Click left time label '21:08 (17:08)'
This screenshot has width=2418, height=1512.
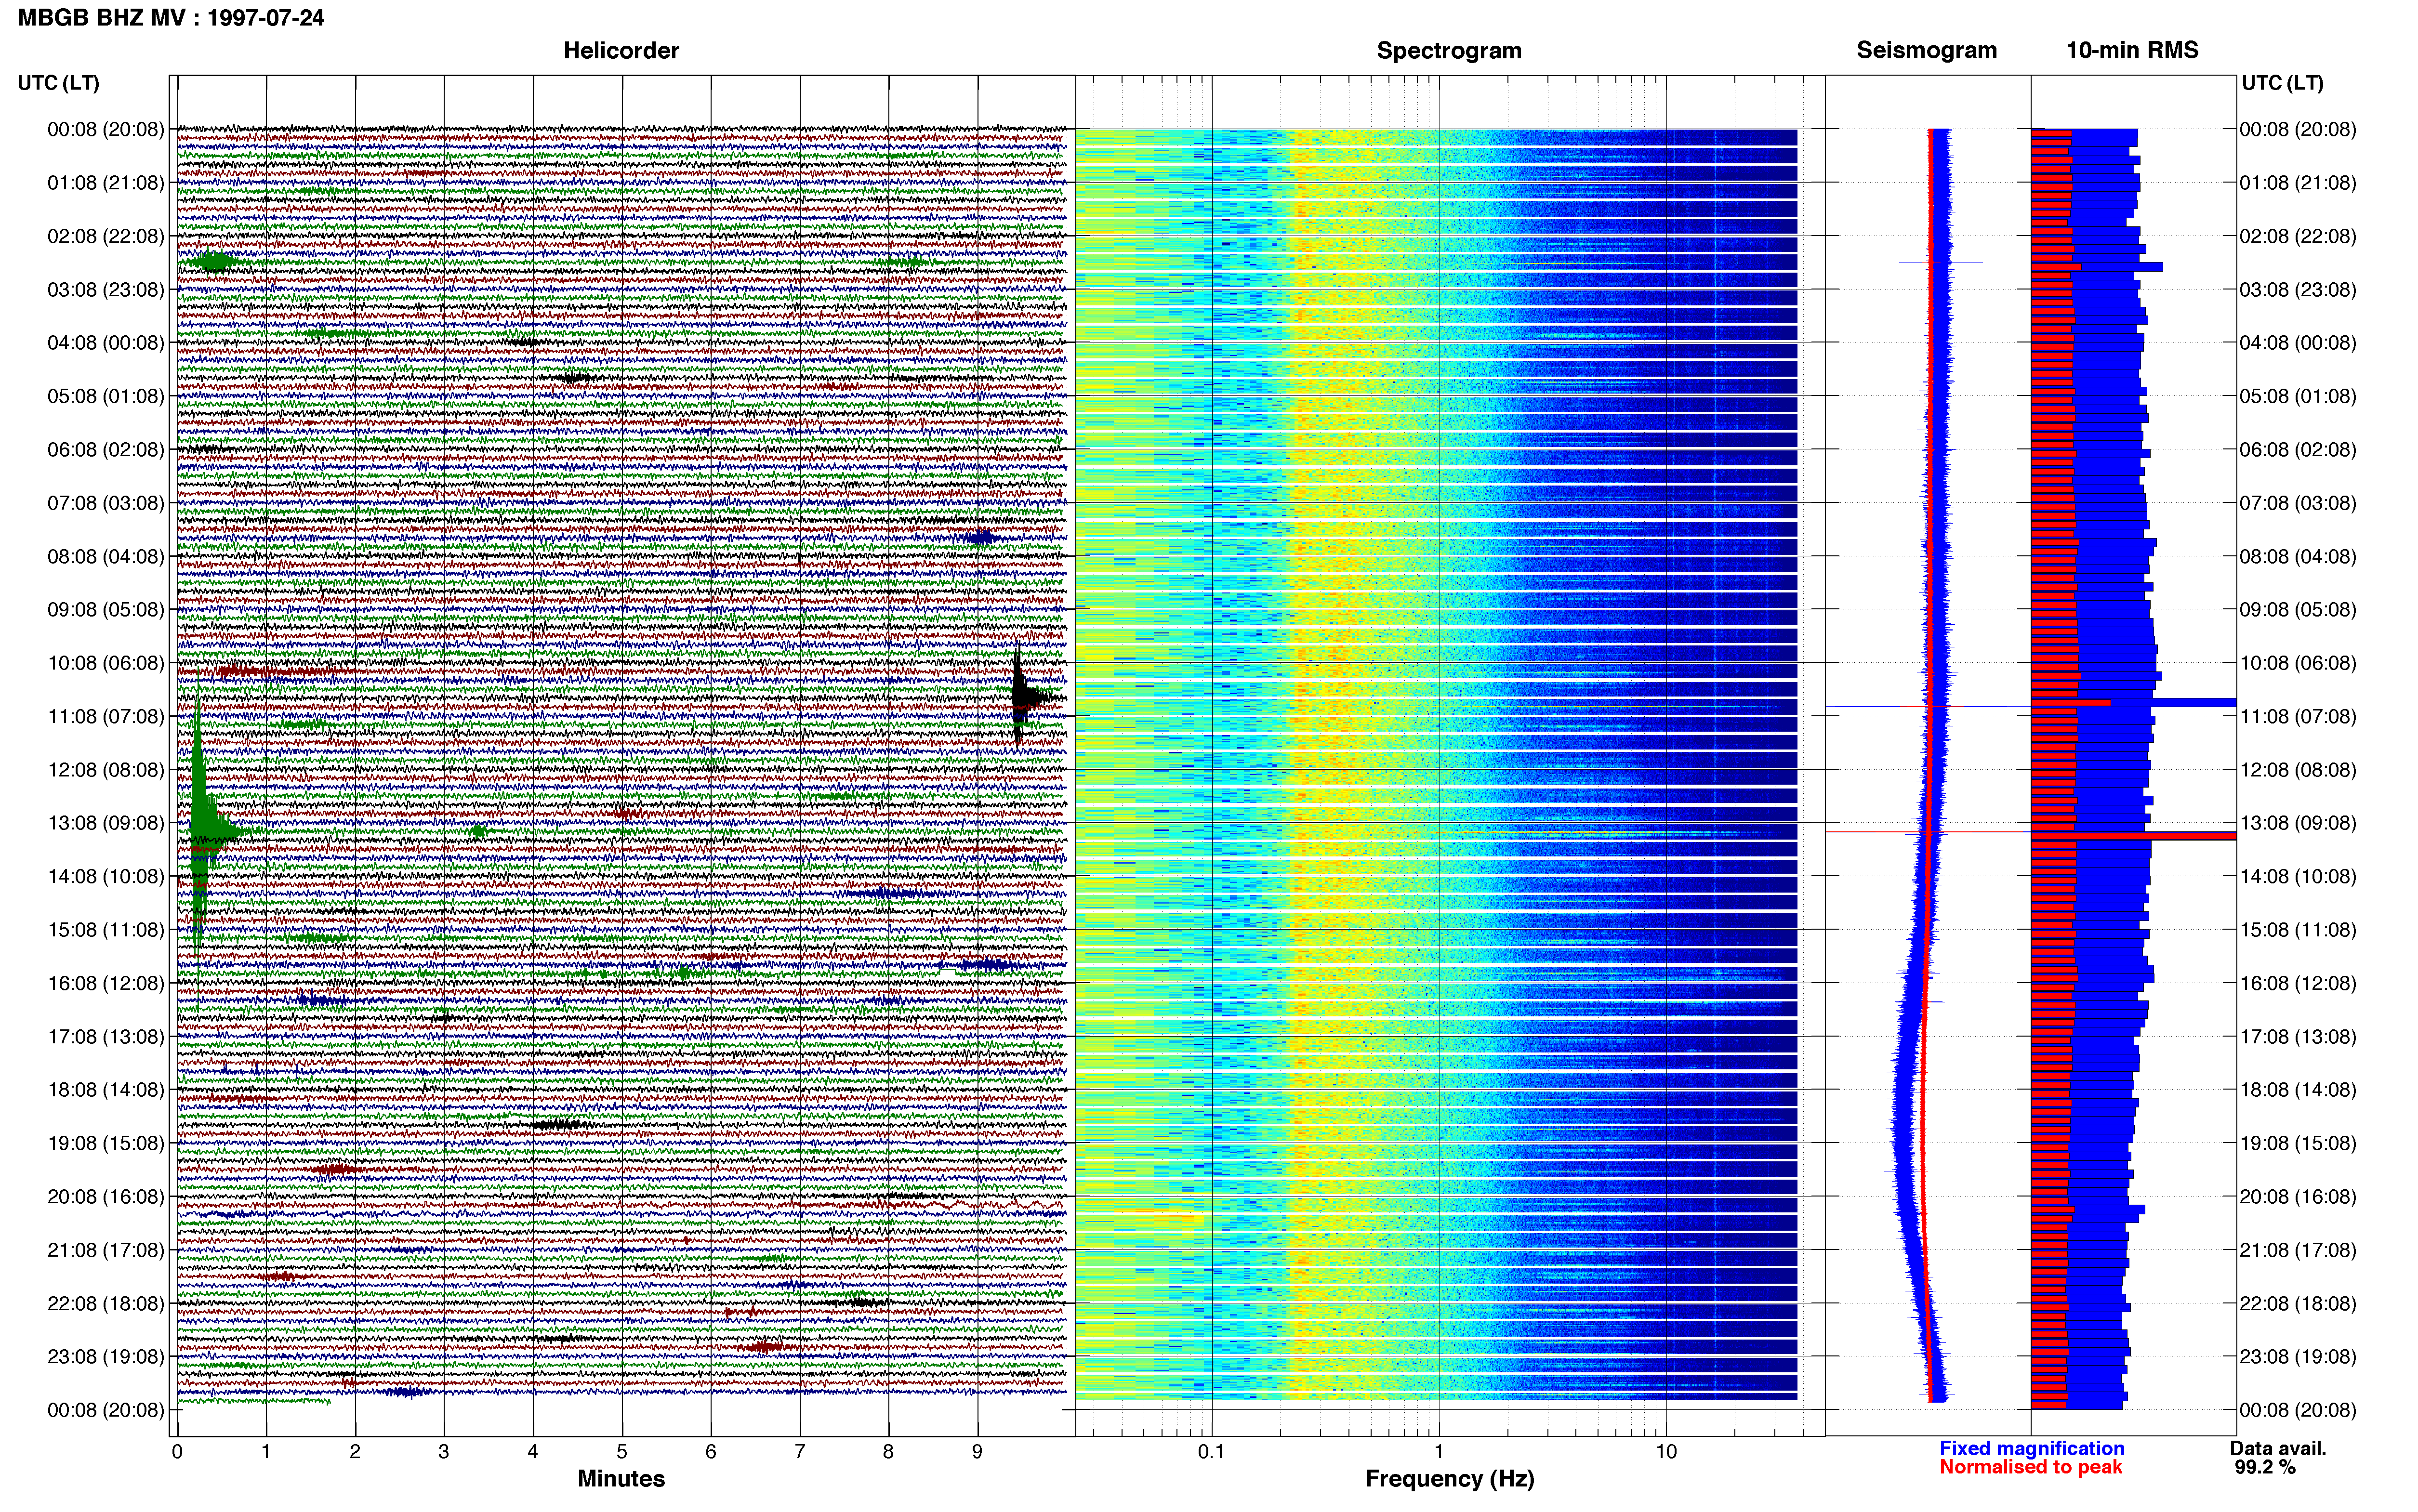tap(105, 1250)
